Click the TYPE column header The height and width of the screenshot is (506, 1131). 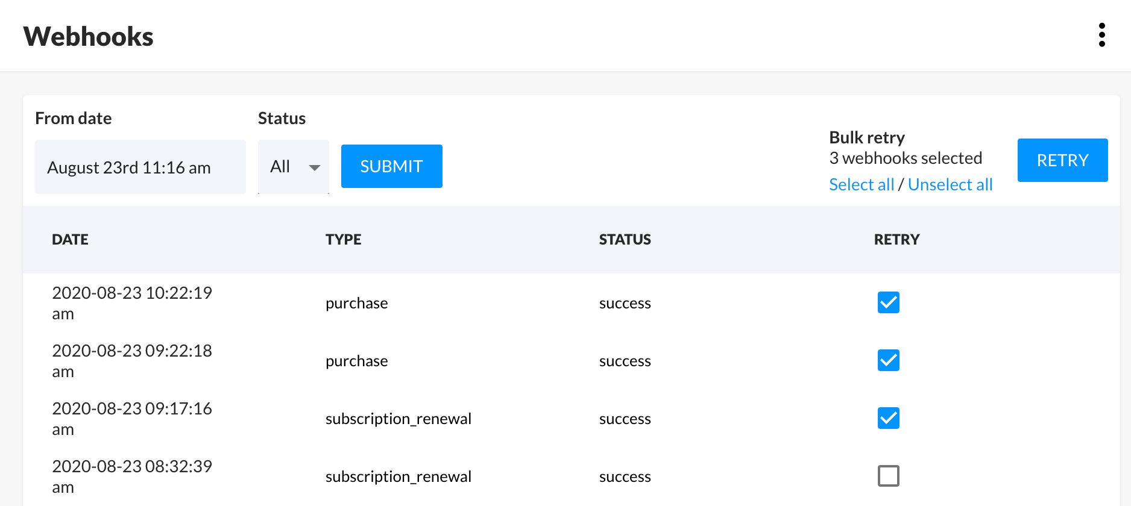point(343,240)
